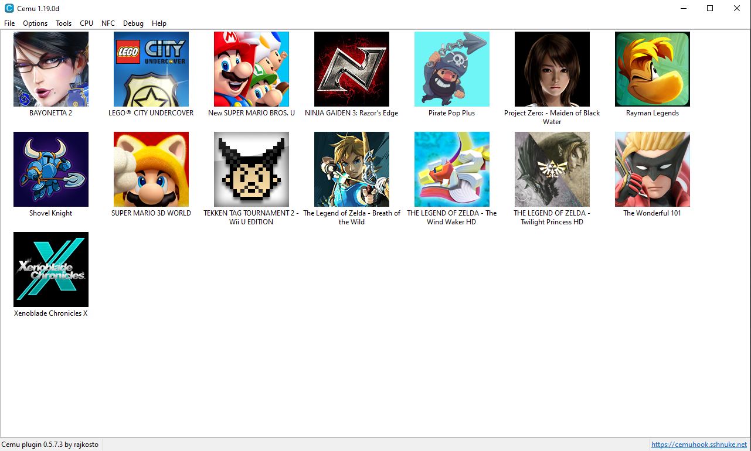Choose the Wind Waker HD icon
Image resolution: width=751 pixels, height=451 pixels.
(452, 169)
